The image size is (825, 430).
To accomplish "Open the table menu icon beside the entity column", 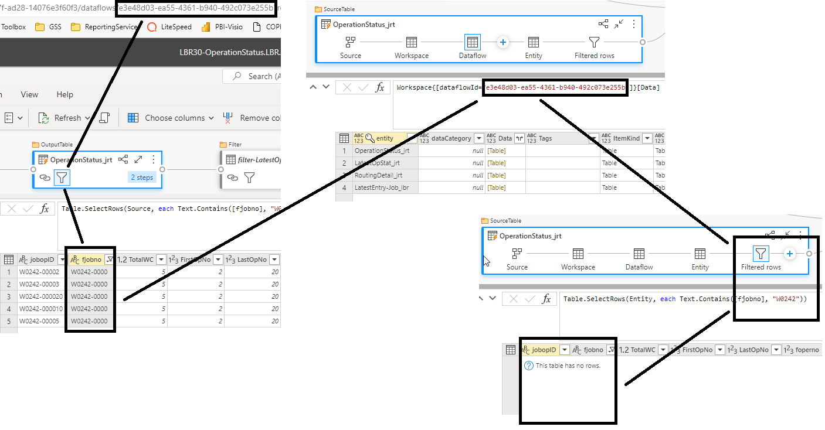I will coord(343,138).
